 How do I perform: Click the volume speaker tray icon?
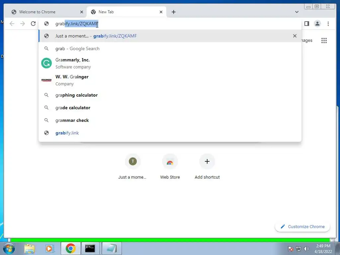coord(306,249)
